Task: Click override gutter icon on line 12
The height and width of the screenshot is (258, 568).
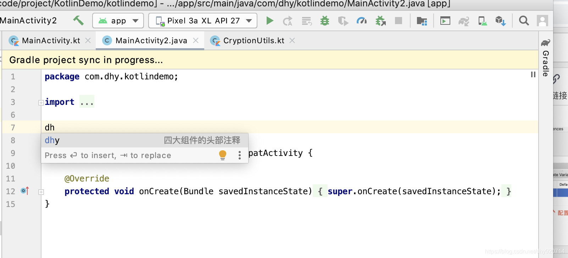Action: (x=25, y=191)
